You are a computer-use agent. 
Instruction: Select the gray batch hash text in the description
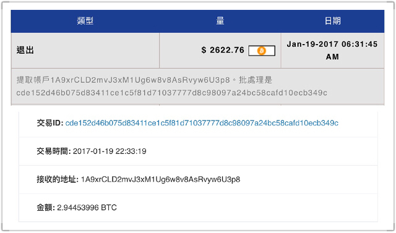click(x=172, y=93)
